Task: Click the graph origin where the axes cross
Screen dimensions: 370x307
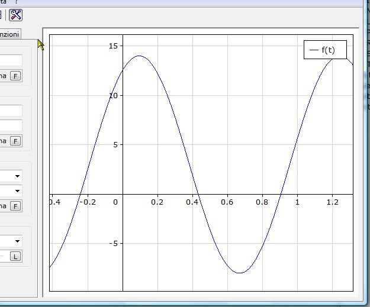Action: point(123,193)
